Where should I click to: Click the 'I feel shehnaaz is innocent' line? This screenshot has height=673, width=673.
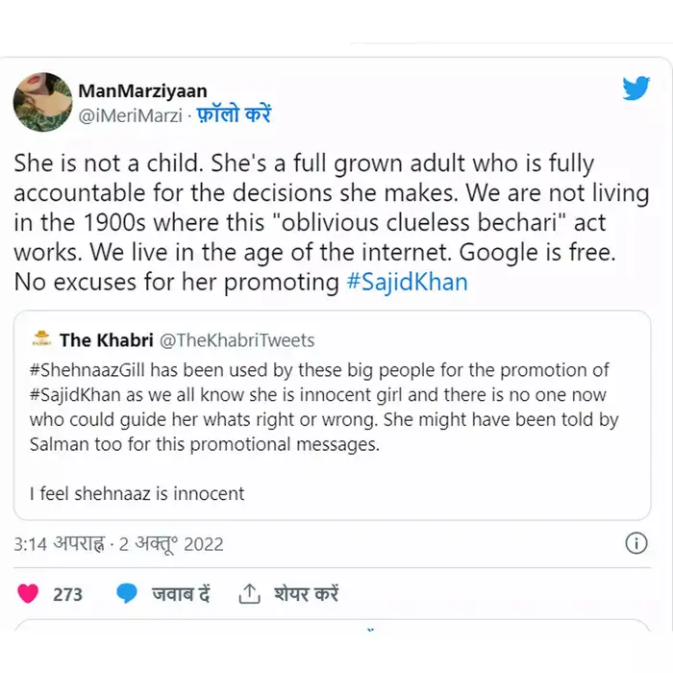tap(137, 493)
